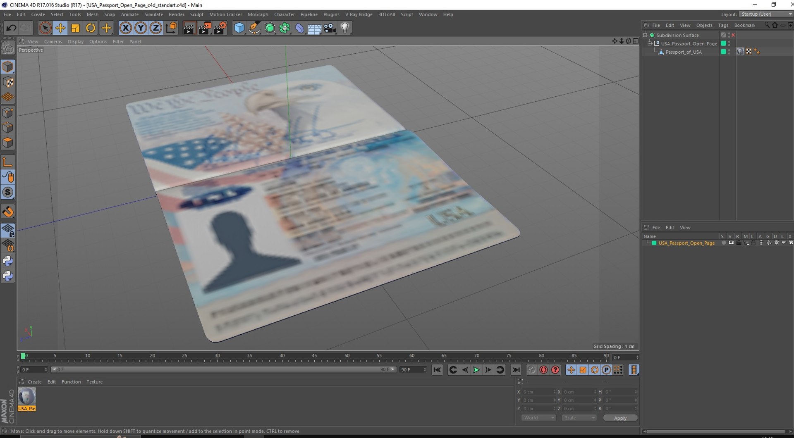Open the Spline pen tool

(x=255, y=28)
